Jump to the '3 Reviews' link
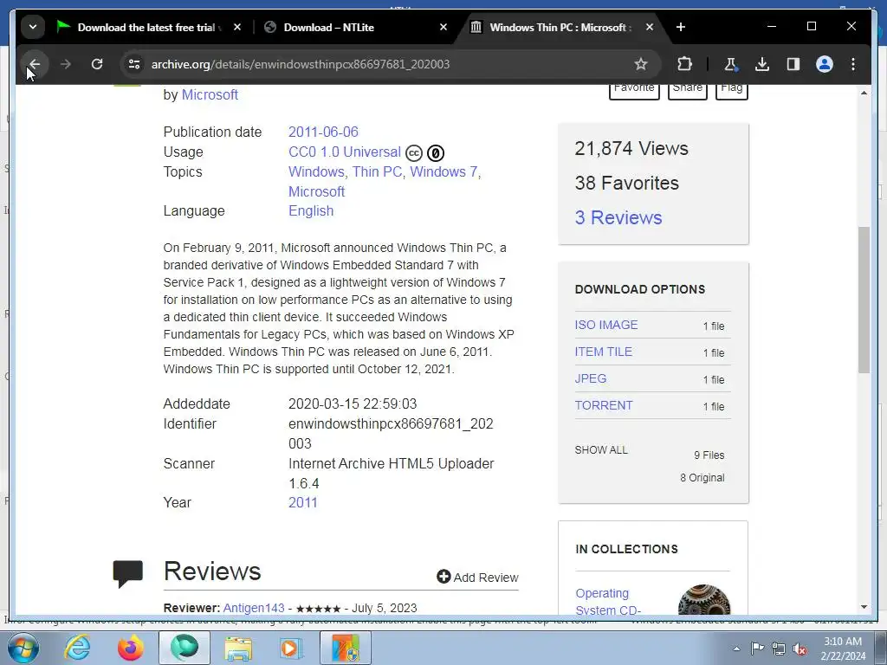887x665 pixels. (x=618, y=217)
